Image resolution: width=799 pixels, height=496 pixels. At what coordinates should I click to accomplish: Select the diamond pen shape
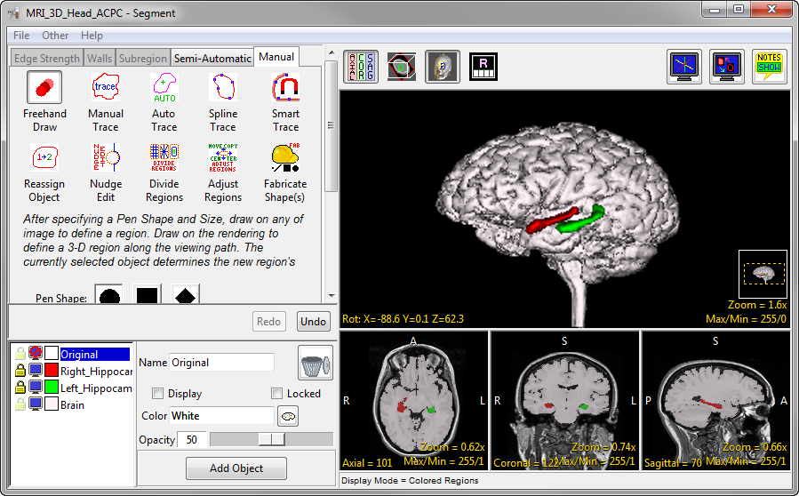185,294
